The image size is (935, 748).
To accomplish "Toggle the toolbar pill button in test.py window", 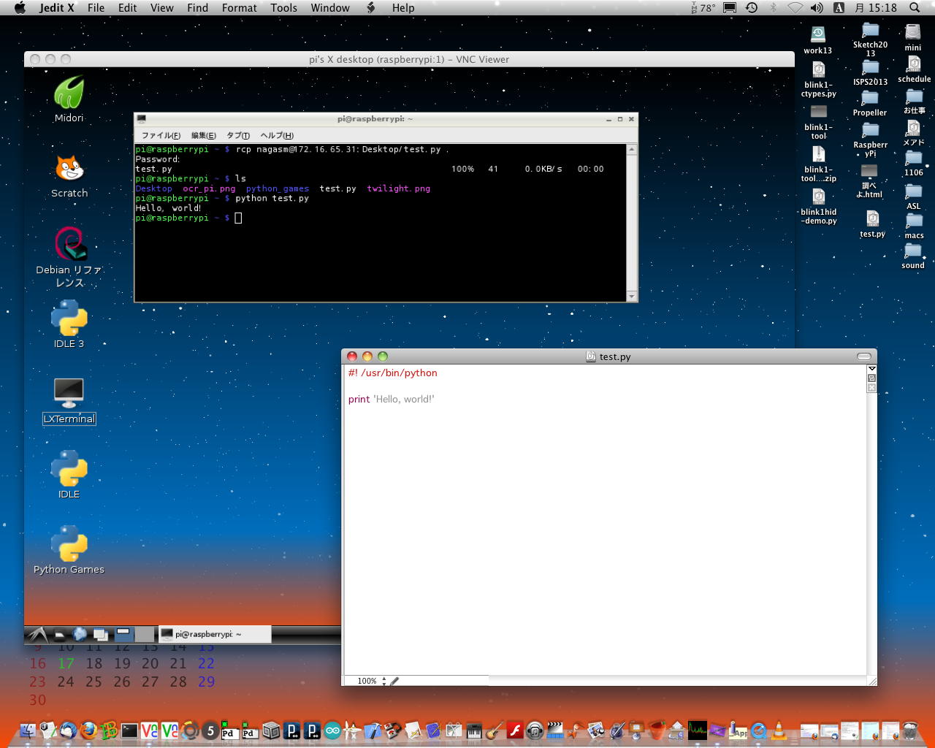I will click(863, 356).
